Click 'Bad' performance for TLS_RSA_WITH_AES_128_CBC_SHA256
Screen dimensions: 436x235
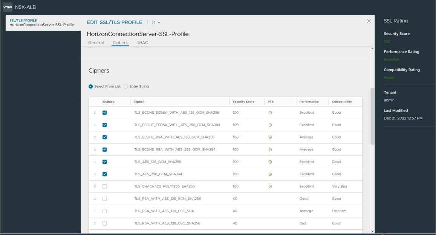click(303, 223)
